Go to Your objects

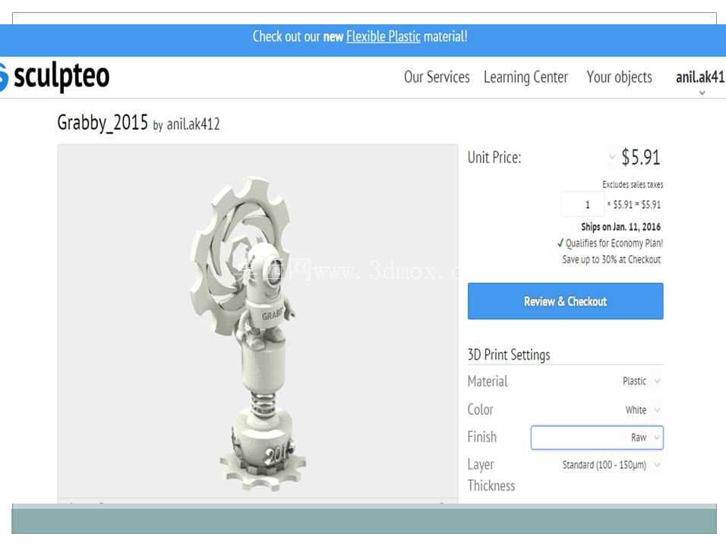point(619,77)
